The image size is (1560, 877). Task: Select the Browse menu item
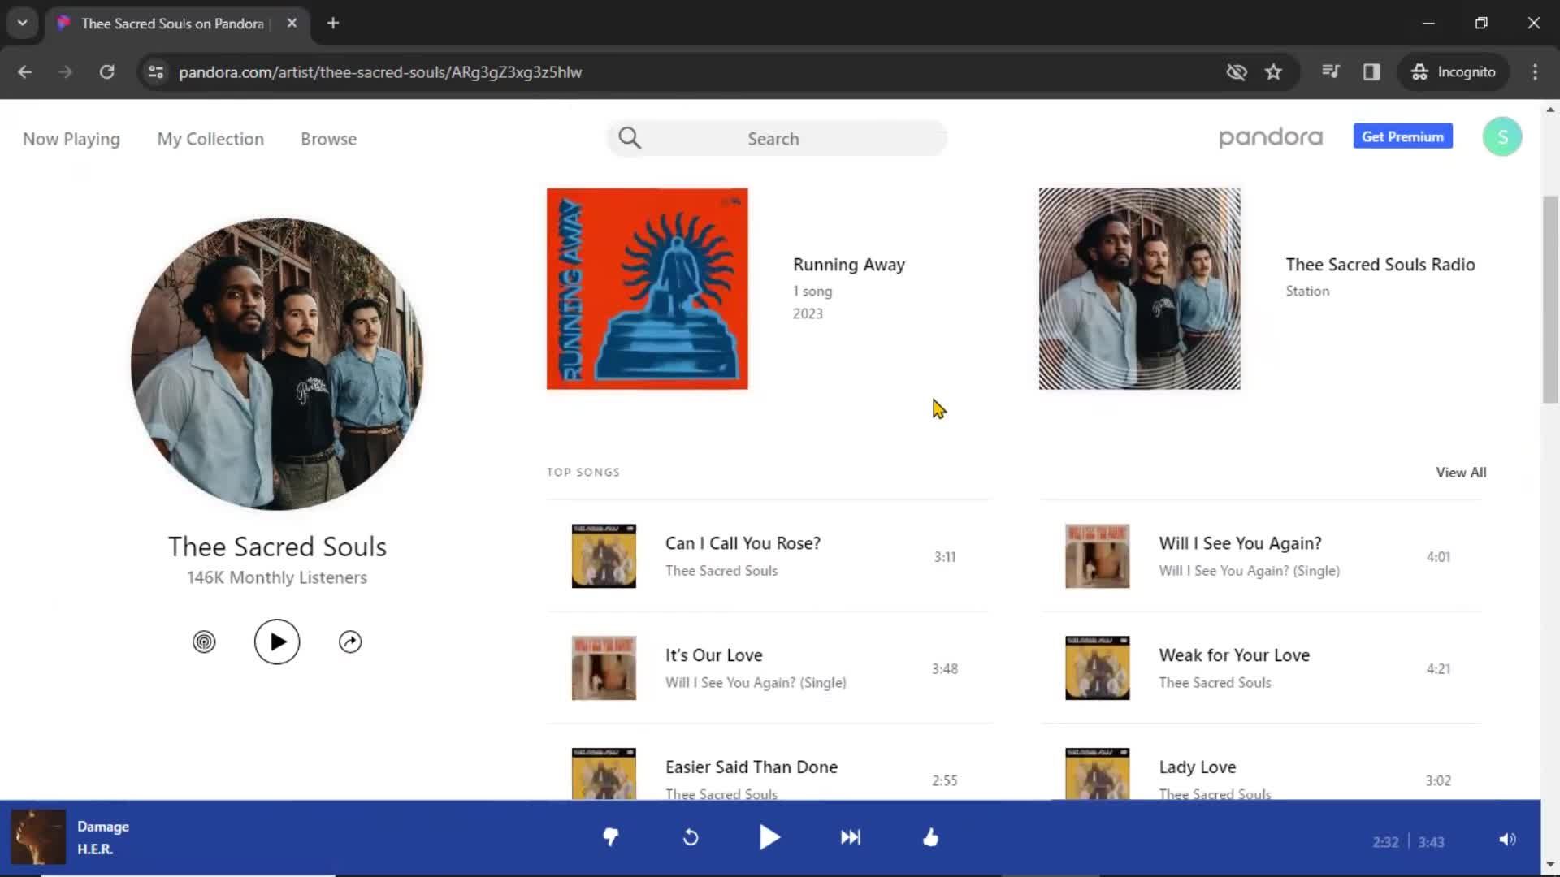[x=328, y=138]
